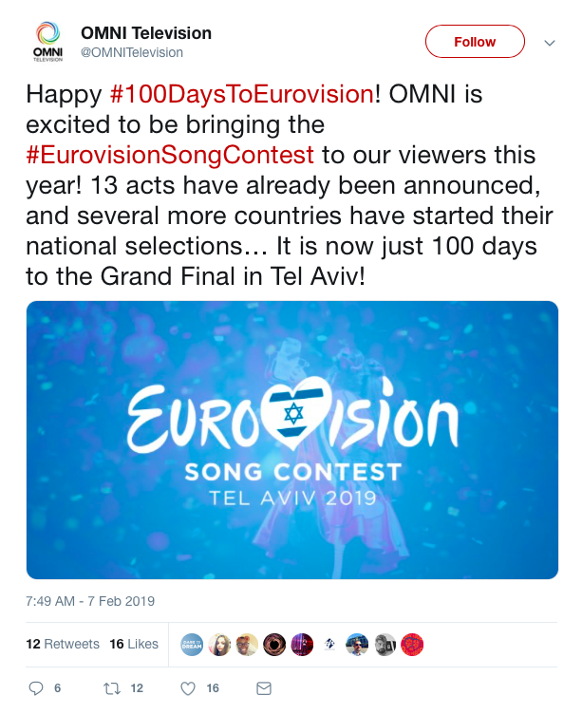The image size is (582, 714).
Task: Open the #100DaysToEurovision hashtag
Action: [240, 95]
